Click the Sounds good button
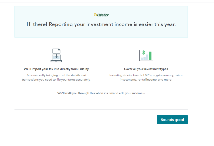 [172, 120]
